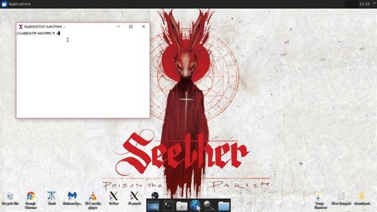Launch Google Chrome from the desktop

pyautogui.click(x=31, y=200)
